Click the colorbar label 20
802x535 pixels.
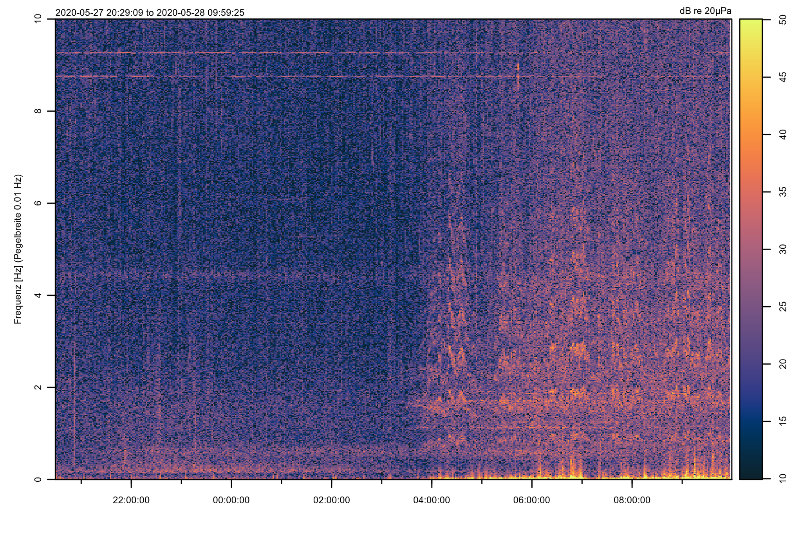(783, 364)
